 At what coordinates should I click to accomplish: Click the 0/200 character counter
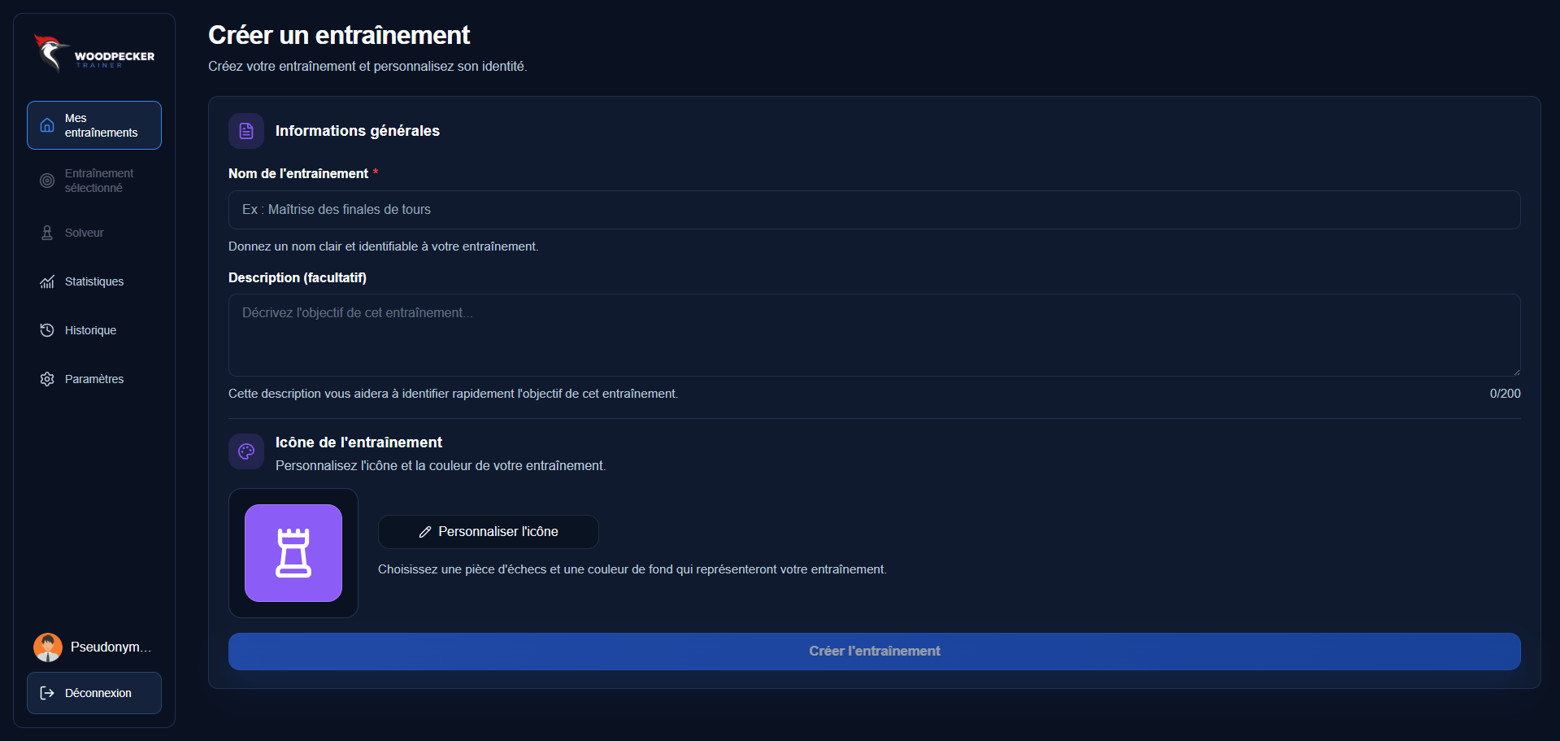tap(1505, 394)
